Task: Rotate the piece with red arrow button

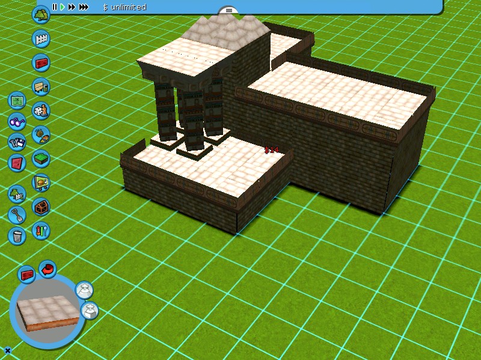Action: click(x=47, y=269)
